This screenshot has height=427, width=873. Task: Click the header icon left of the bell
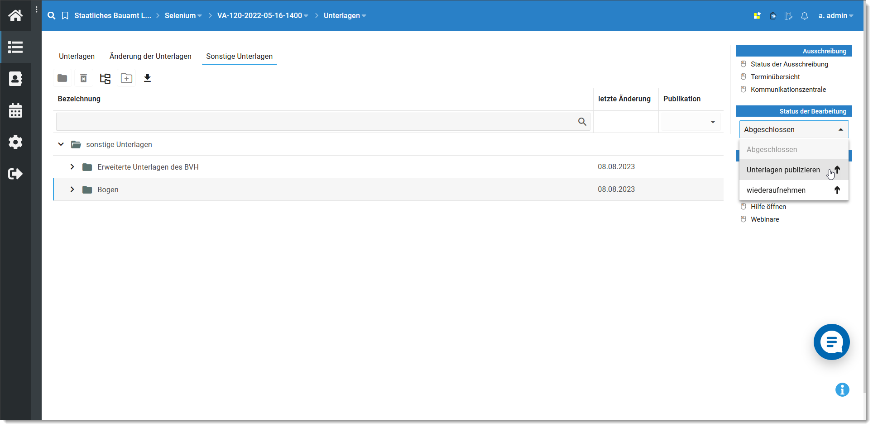(788, 16)
